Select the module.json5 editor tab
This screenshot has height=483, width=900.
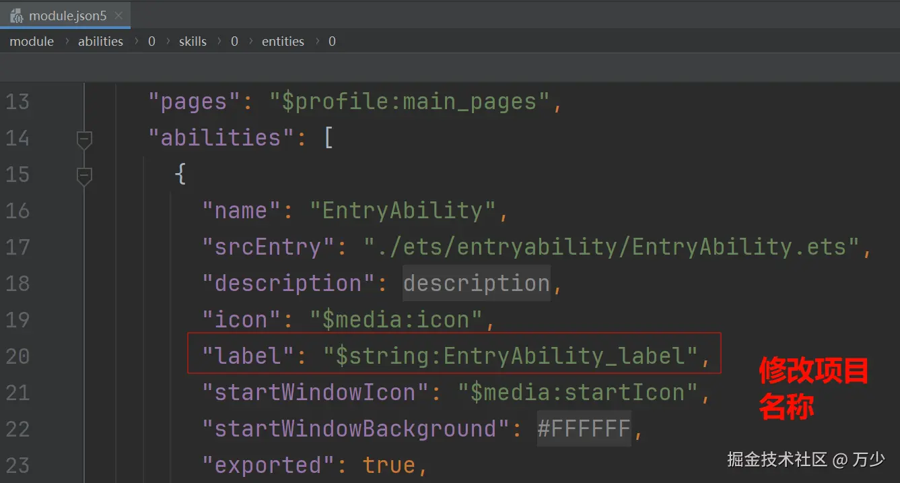coord(65,15)
